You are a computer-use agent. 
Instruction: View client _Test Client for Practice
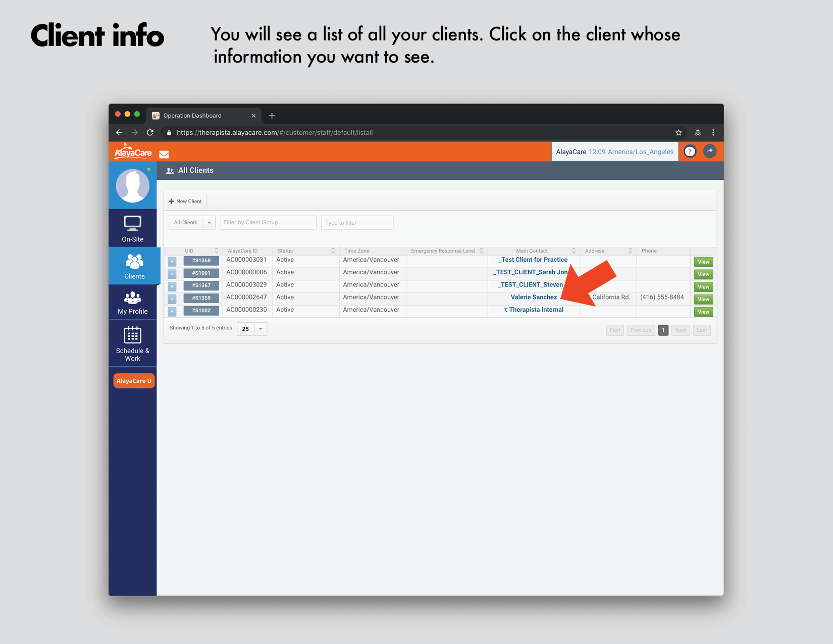click(x=703, y=262)
